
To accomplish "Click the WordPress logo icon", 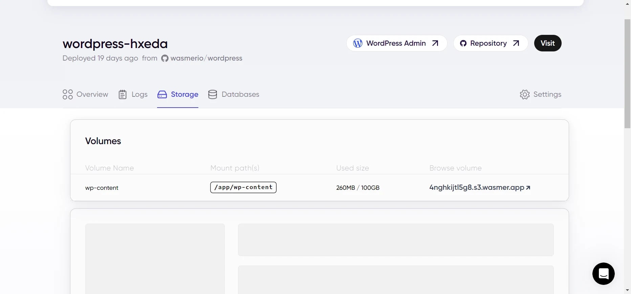I will tap(358, 43).
